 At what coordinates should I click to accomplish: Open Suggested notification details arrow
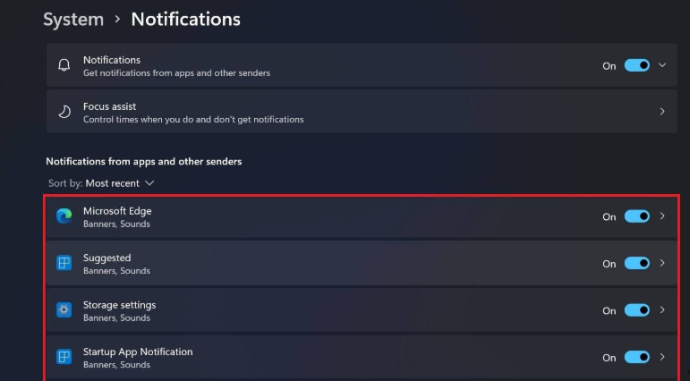pos(662,264)
